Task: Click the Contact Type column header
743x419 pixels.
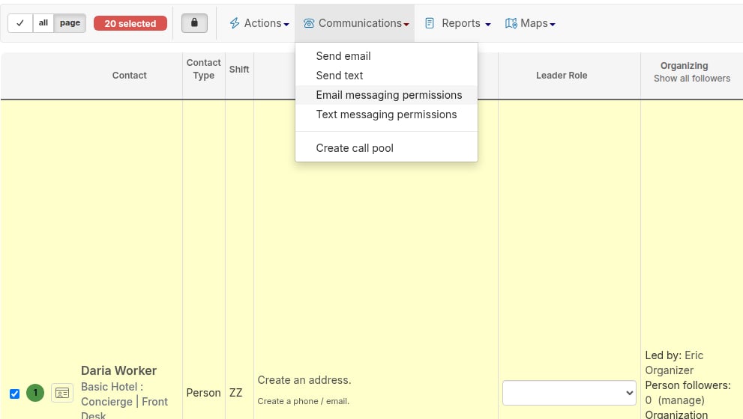Action: tap(204, 69)
